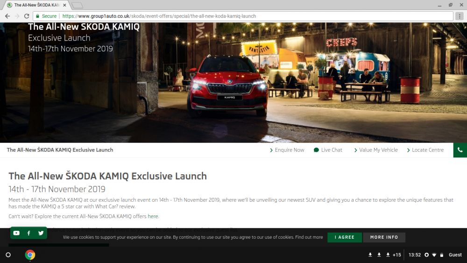Click the 'here' offers link
467x263 pixels.
153,216
